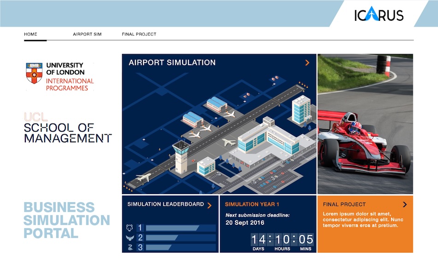This screenshot has width=438, height=274.
Task: Click the ICARUS logo in the header
Action: 379,14
